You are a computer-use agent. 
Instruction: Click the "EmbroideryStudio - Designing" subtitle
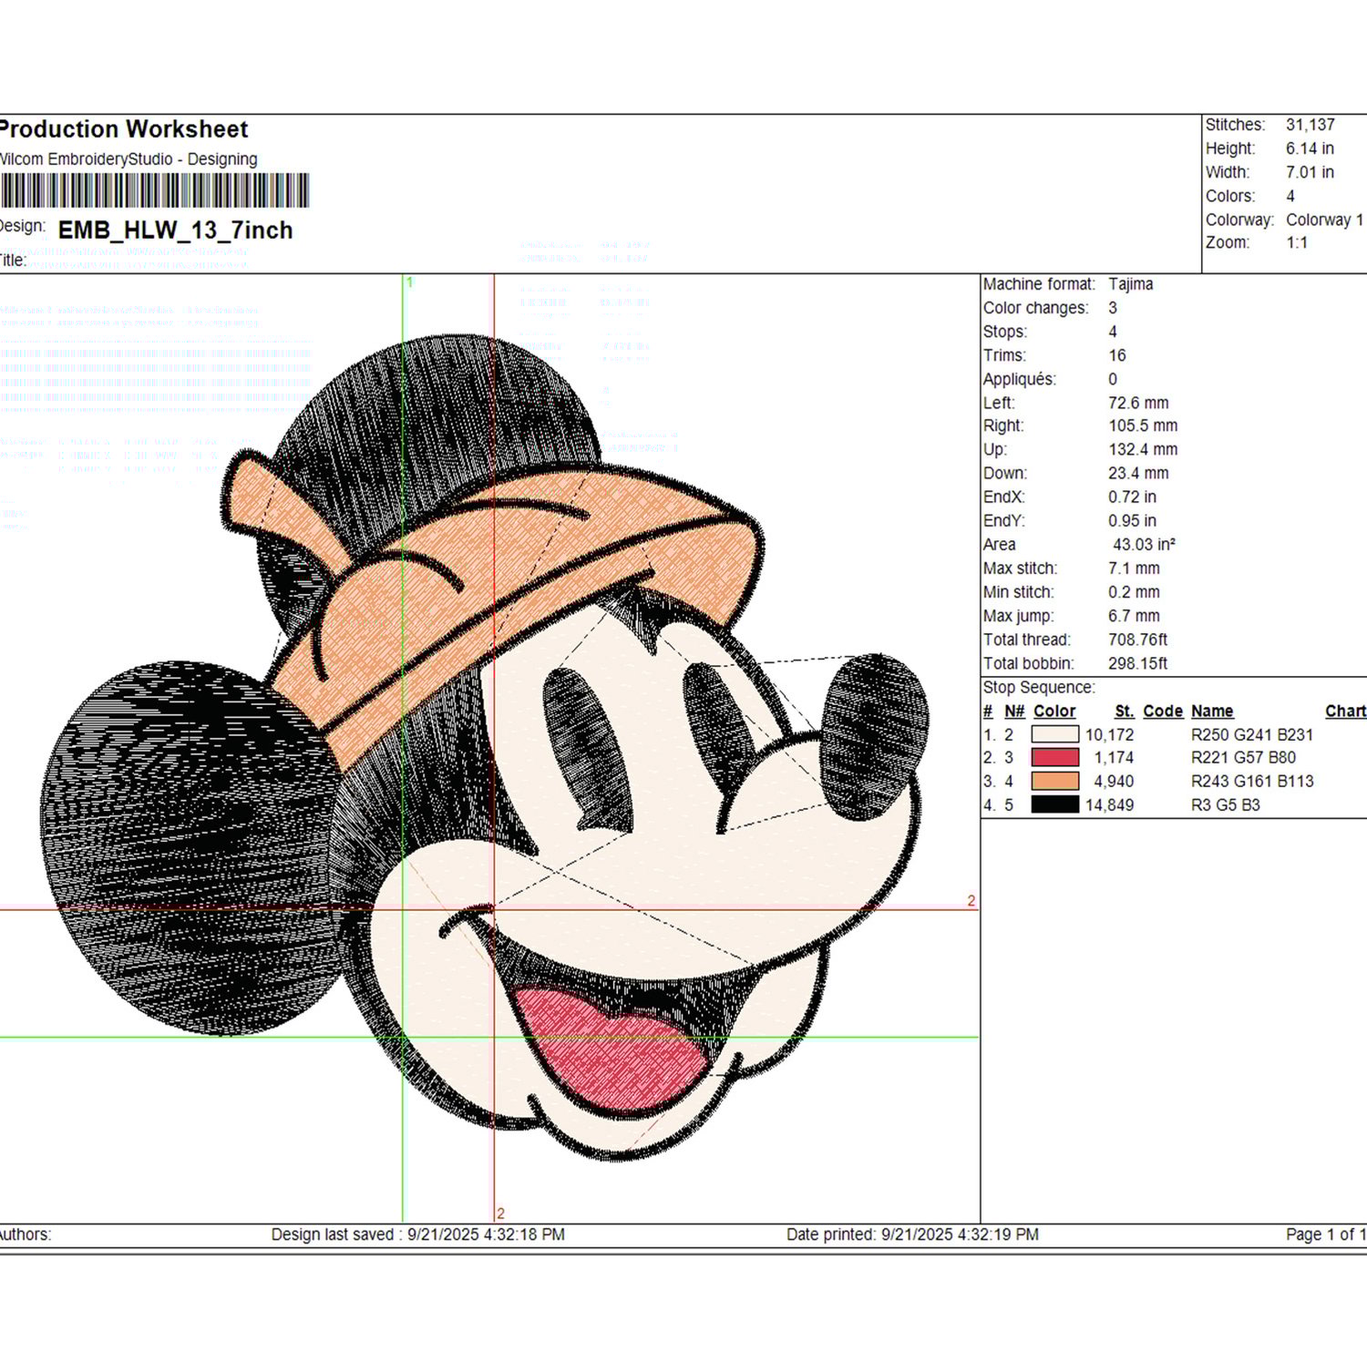point(152,159)
